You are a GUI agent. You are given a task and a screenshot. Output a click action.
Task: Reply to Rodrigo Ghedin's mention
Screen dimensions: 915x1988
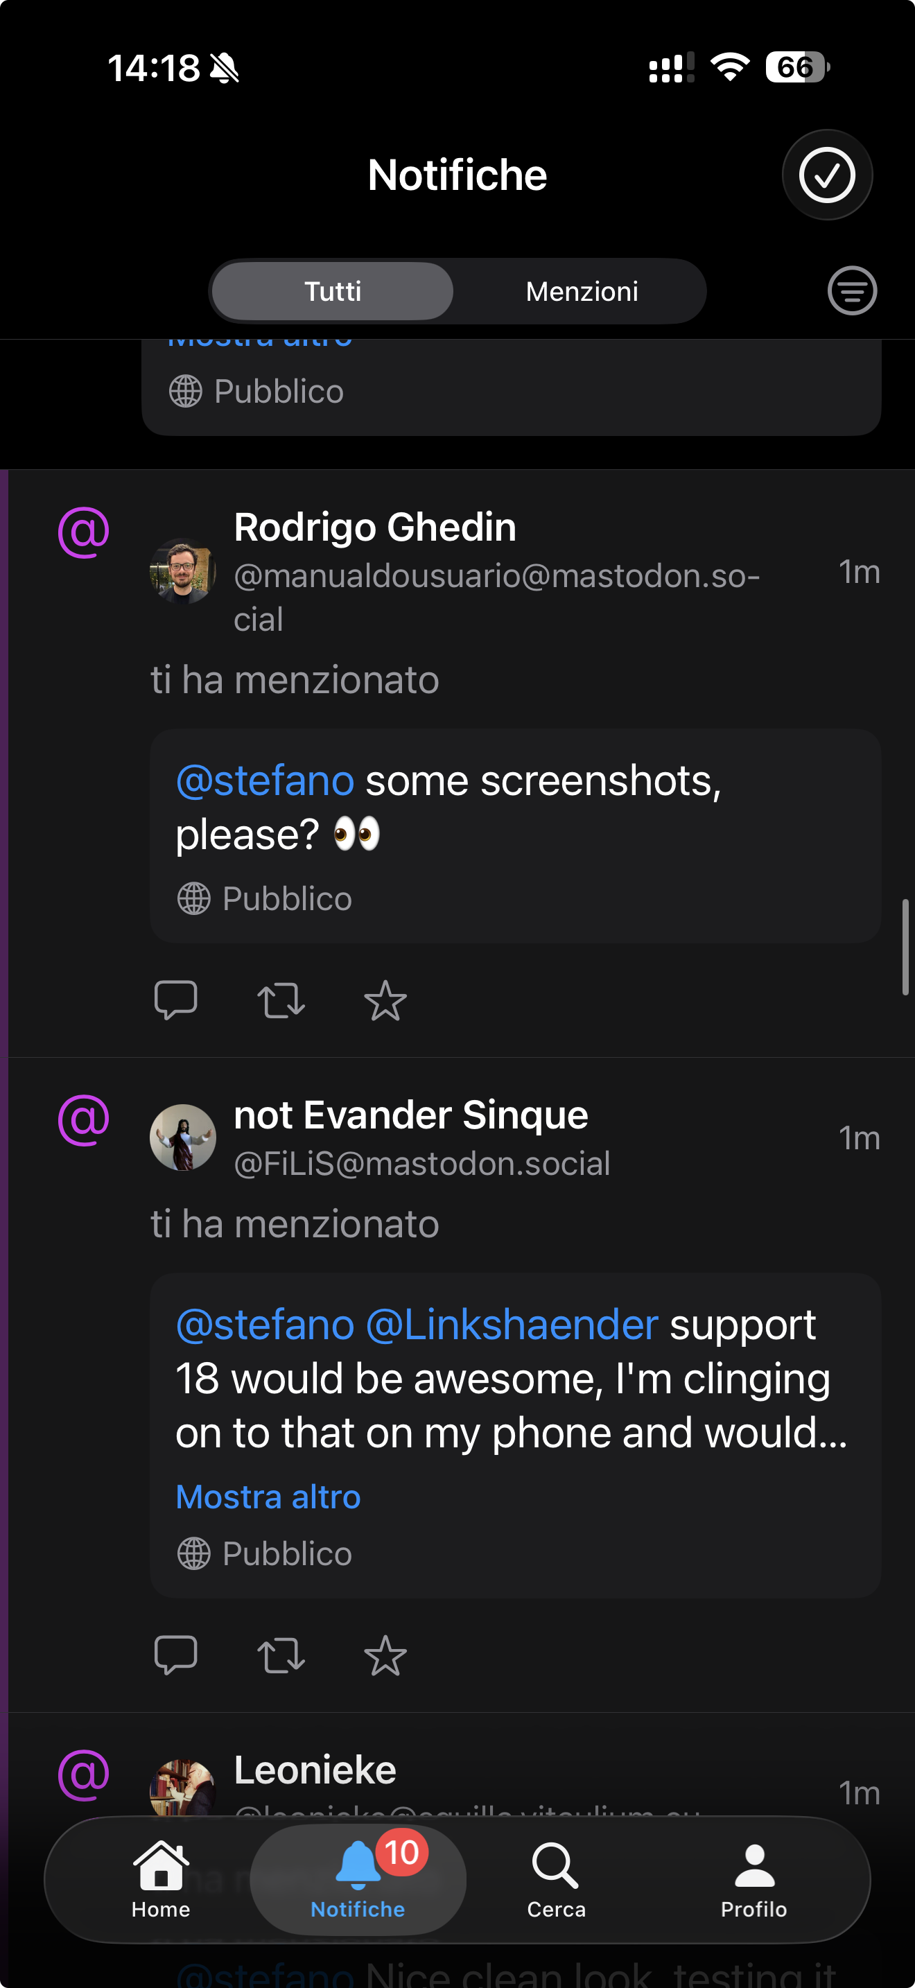176,1000
